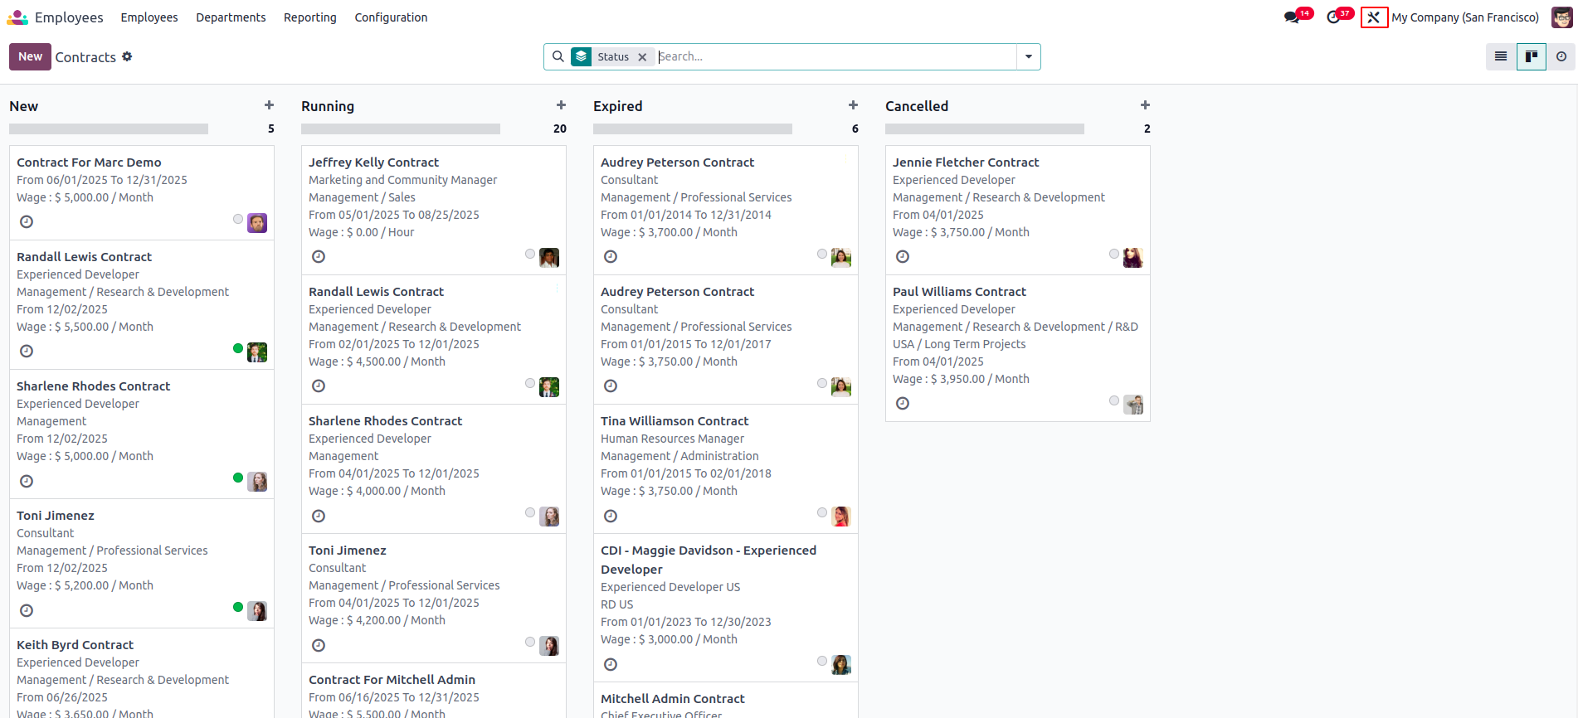1578x718 pixels.
Task: Open activity clock on Contract For Marc Demo
Action: click(x=27, y=222)
